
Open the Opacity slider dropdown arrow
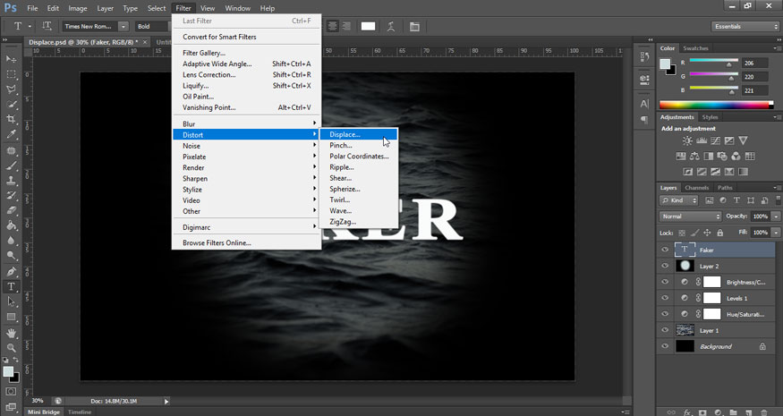[776, 216]
